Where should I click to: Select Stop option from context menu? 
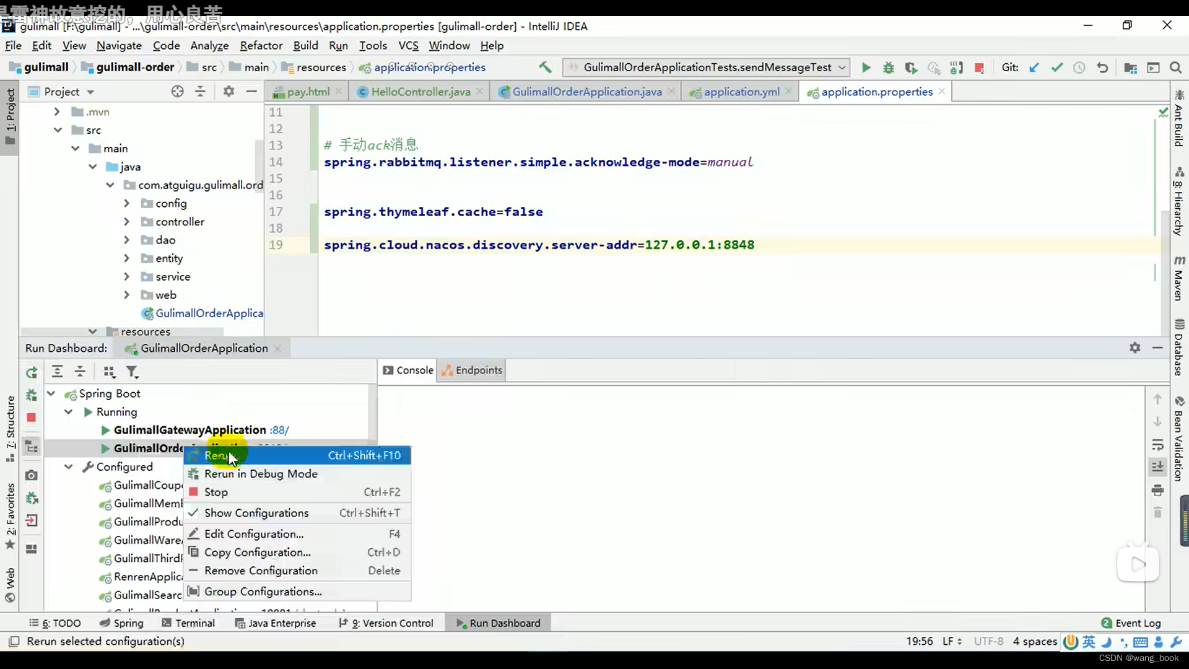tap(216, 492)
